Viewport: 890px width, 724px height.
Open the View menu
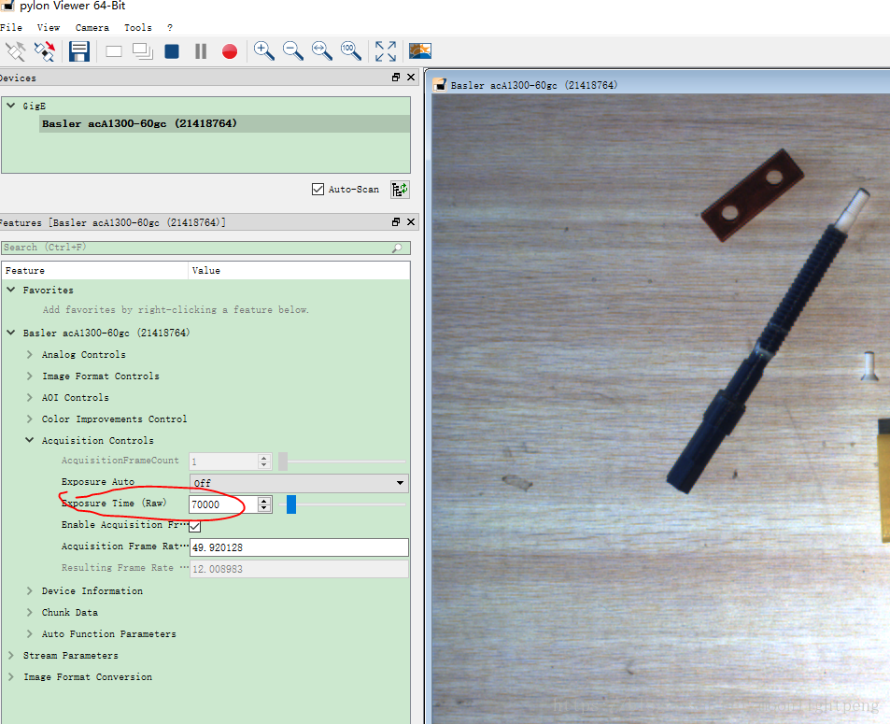click(49, 27)
